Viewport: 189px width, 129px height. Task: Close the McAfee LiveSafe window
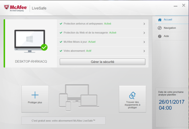[x=184, y=5]
